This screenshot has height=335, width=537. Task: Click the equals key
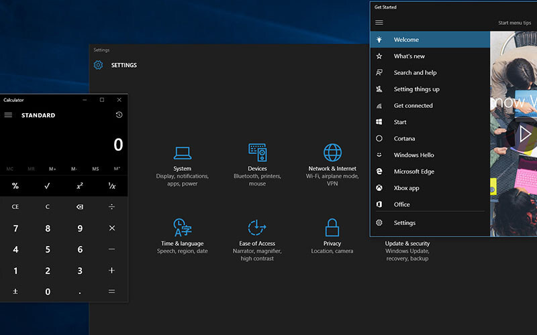click(x=112, y=291)
